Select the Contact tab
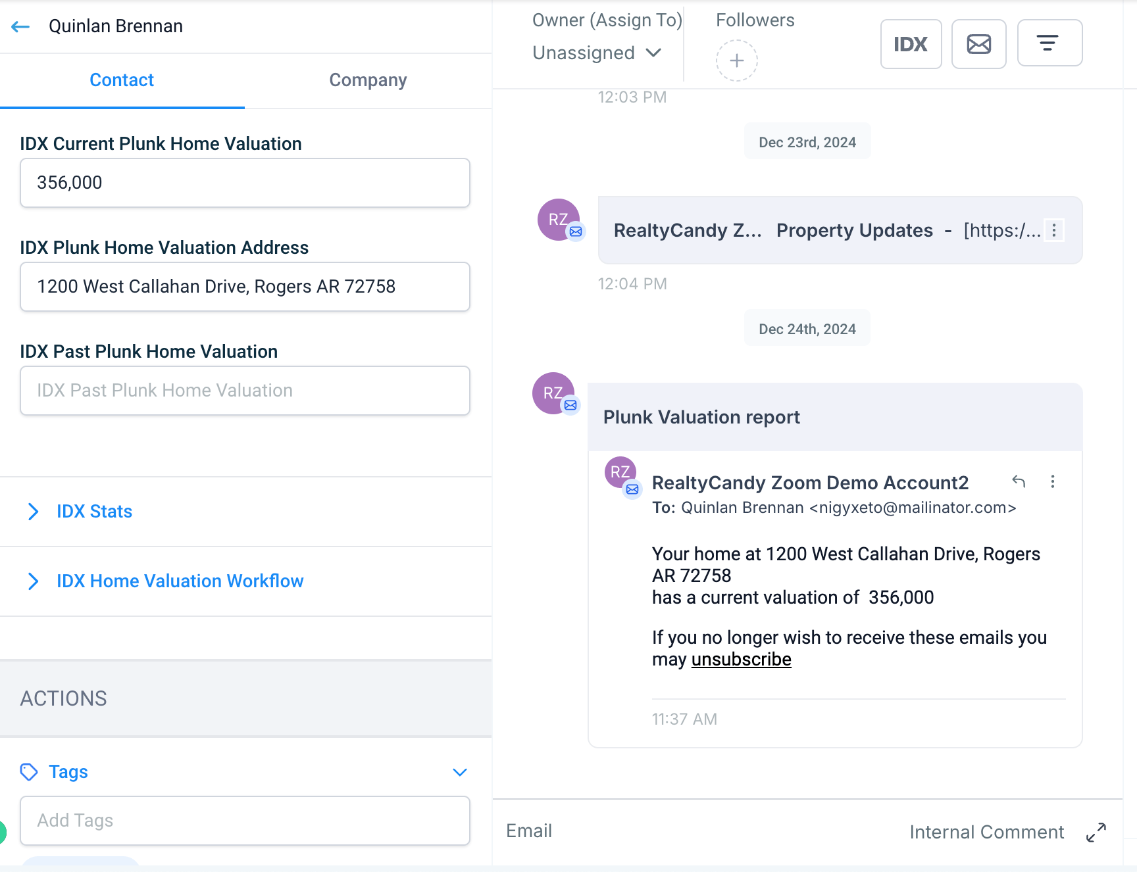Screen dimensions: 1137x872 pos(122,80)
